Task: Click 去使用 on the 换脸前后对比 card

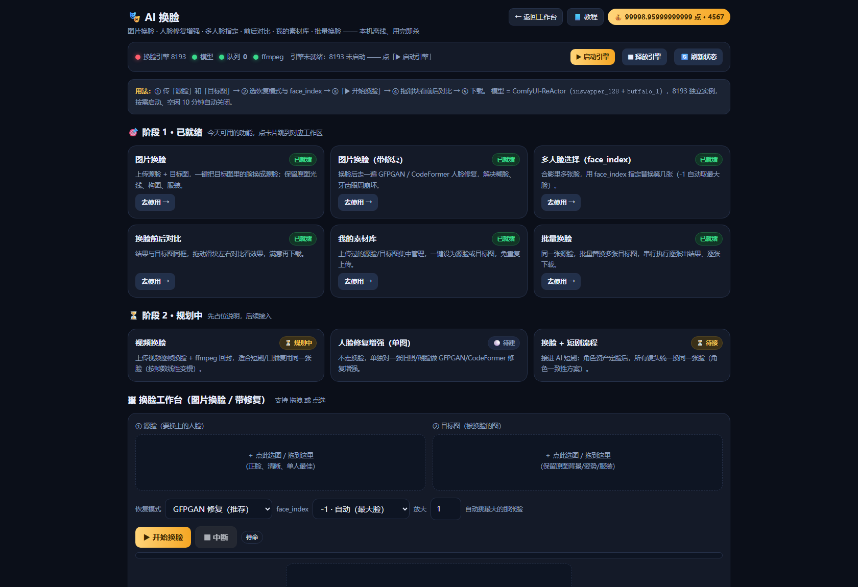Action: tap(155, 281)
